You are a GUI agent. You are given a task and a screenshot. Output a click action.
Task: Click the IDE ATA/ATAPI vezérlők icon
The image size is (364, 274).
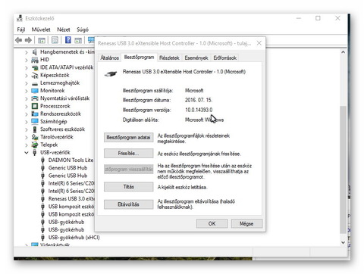35,67
